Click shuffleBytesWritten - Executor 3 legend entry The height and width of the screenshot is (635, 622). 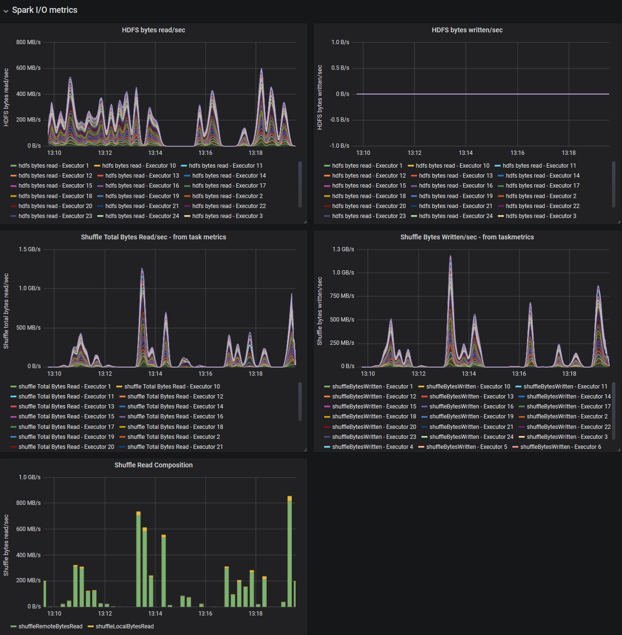[567, 437]
